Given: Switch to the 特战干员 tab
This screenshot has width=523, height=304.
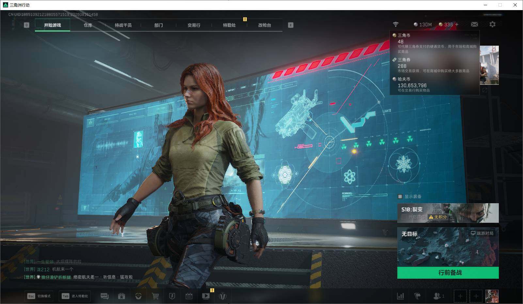Looking at the screenshot, I should click(123, 25).
